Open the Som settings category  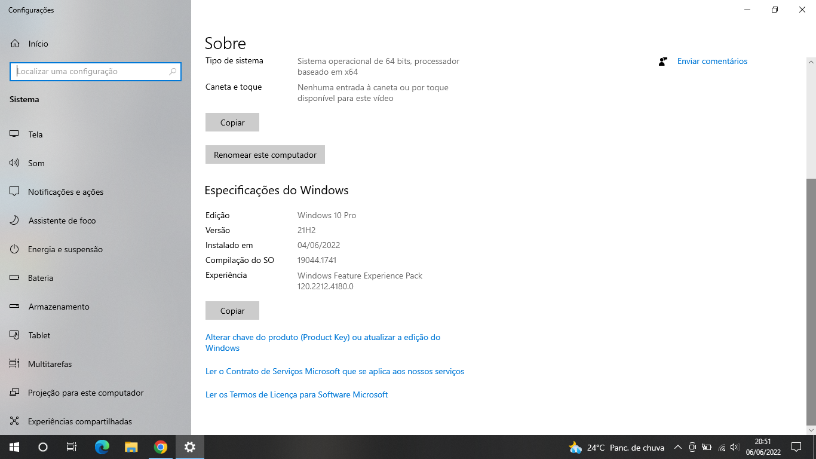(x=36, y=163)
